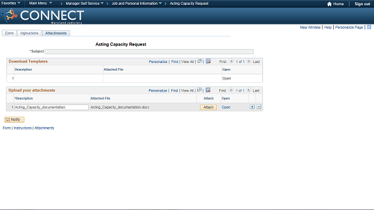Click First in Download Templates grid

223,62
